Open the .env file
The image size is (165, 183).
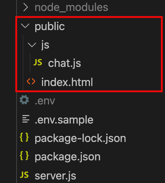coord(45,101)
